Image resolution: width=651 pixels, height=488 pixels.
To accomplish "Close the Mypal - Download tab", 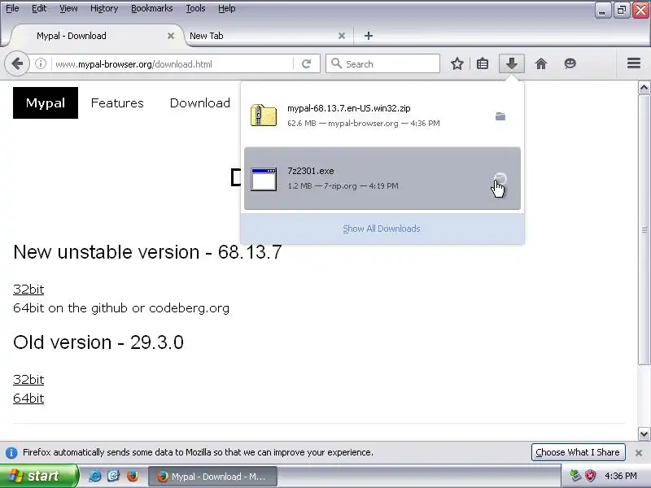I will click(x=171, y=36).
